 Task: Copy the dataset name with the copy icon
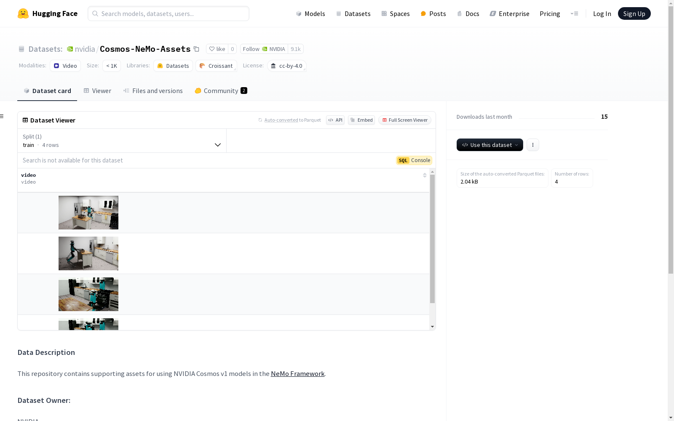pyautogui.click(x=196, y=49)
